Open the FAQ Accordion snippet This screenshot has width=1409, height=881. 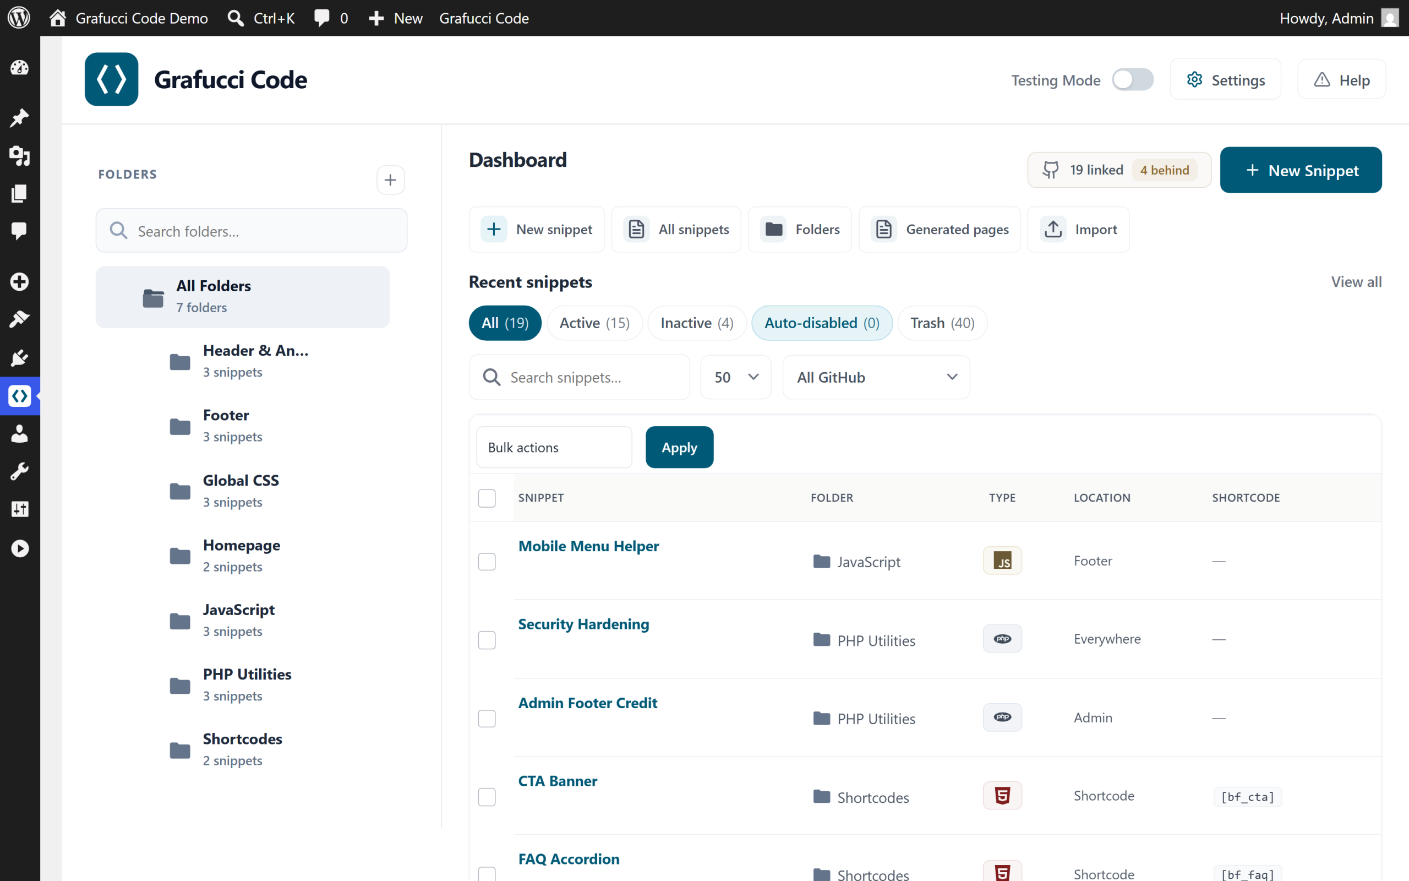(569, 859)
